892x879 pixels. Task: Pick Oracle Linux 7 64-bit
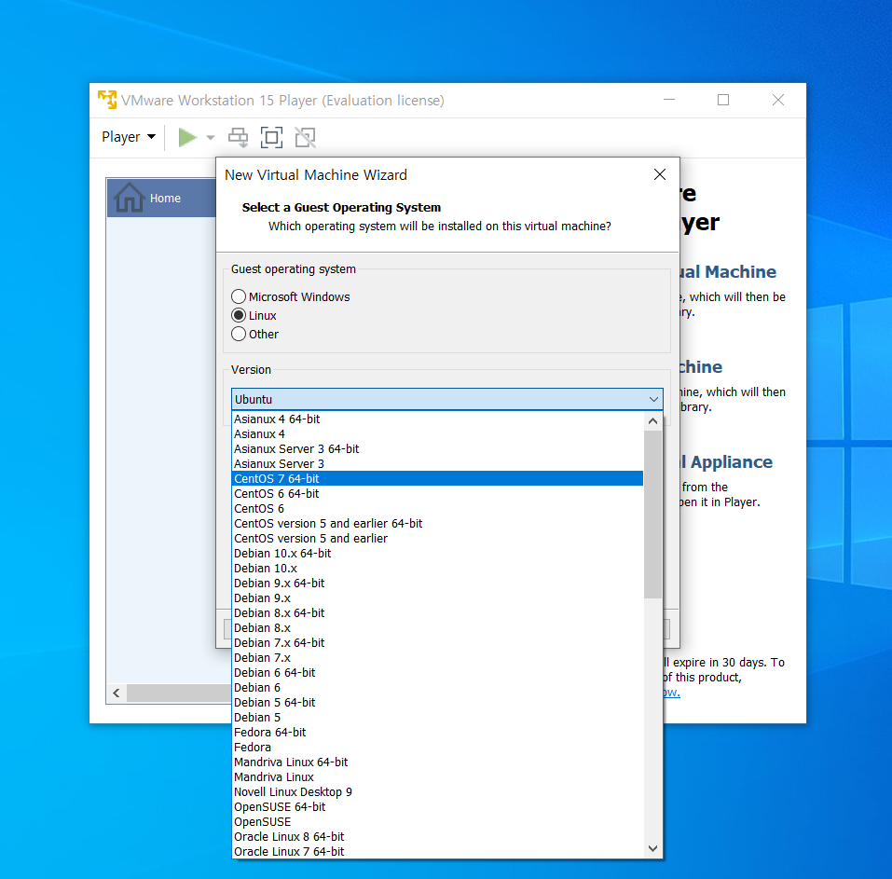coord(438,852)
